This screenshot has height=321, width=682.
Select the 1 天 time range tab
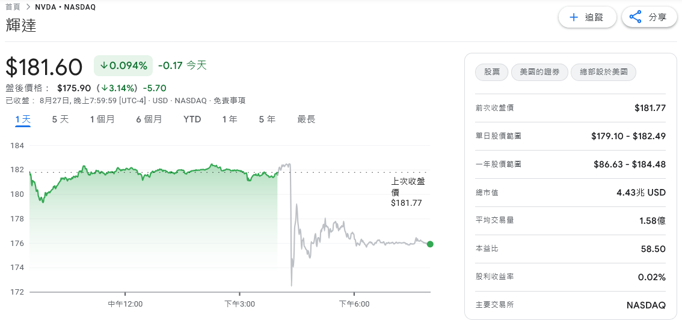coord(23,119)
